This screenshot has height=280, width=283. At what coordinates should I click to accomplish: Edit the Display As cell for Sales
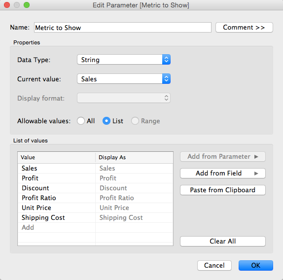pos(134,168)
